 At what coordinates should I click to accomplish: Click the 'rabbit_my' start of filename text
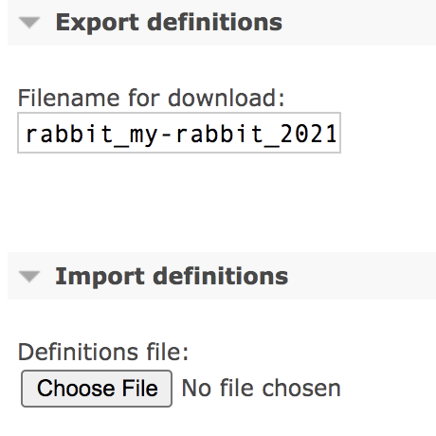[x=91, y=135]
